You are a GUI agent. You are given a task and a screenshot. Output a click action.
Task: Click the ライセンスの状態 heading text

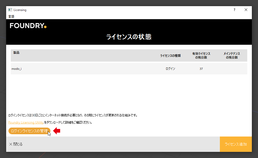pos(129,37)
